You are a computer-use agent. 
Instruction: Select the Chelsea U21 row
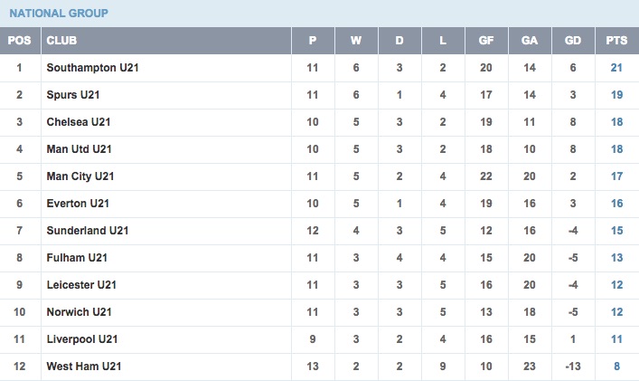(x=320, y=122)
